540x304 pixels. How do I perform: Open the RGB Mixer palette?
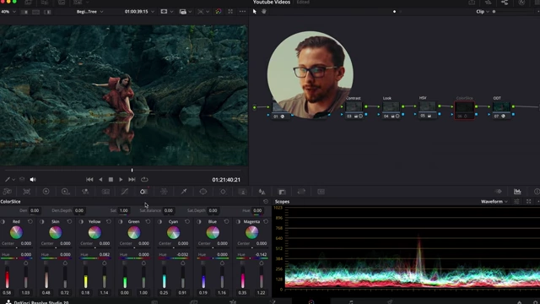85,192
